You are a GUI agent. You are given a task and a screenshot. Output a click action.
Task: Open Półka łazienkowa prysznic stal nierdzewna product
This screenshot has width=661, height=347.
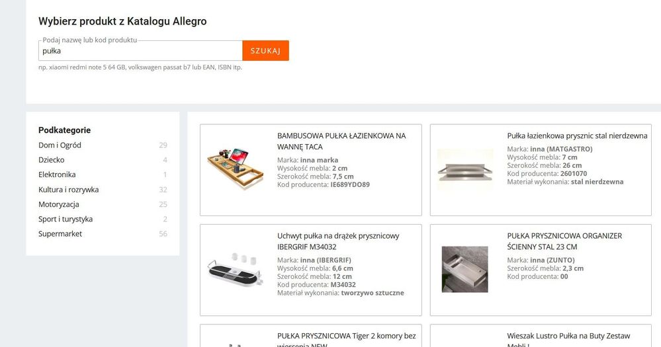click(577, 135)
